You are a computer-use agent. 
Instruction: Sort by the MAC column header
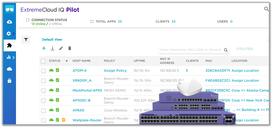tap(209, 61)
